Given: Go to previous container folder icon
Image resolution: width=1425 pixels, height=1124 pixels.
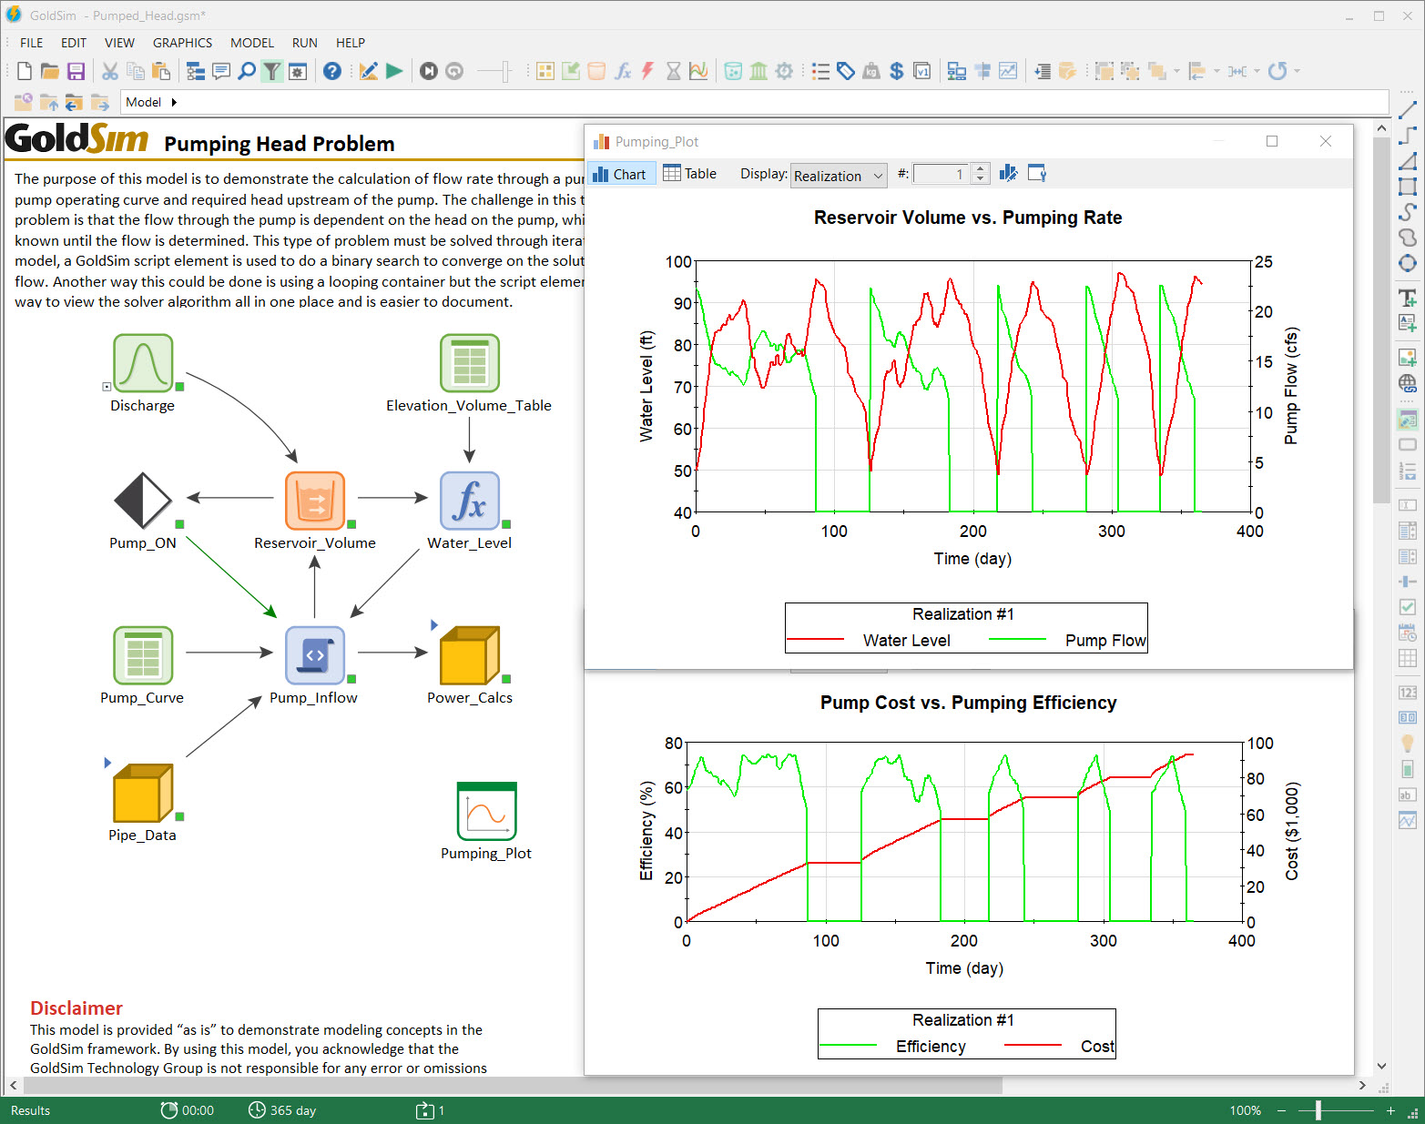Looking at the screenshot, I should click(74, 102).
